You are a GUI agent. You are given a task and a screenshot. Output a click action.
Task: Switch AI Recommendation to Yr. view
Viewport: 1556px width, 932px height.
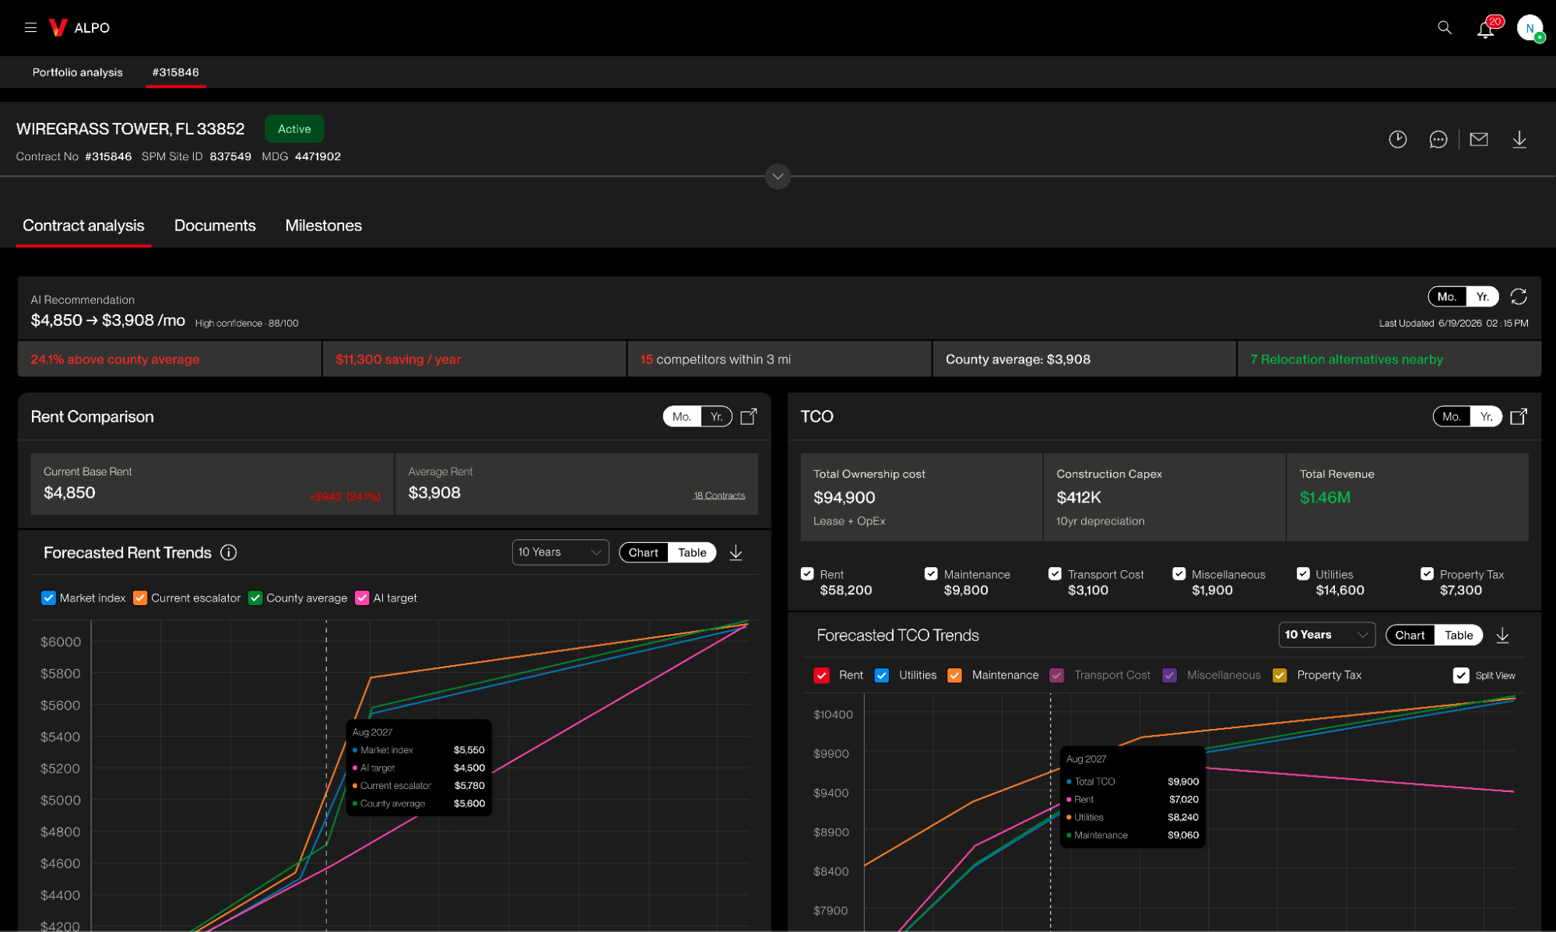(x=1482, y=296)
